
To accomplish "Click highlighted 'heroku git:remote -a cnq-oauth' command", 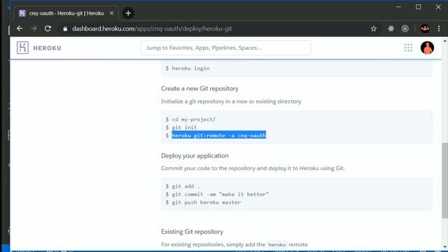I will click(219, 135).
